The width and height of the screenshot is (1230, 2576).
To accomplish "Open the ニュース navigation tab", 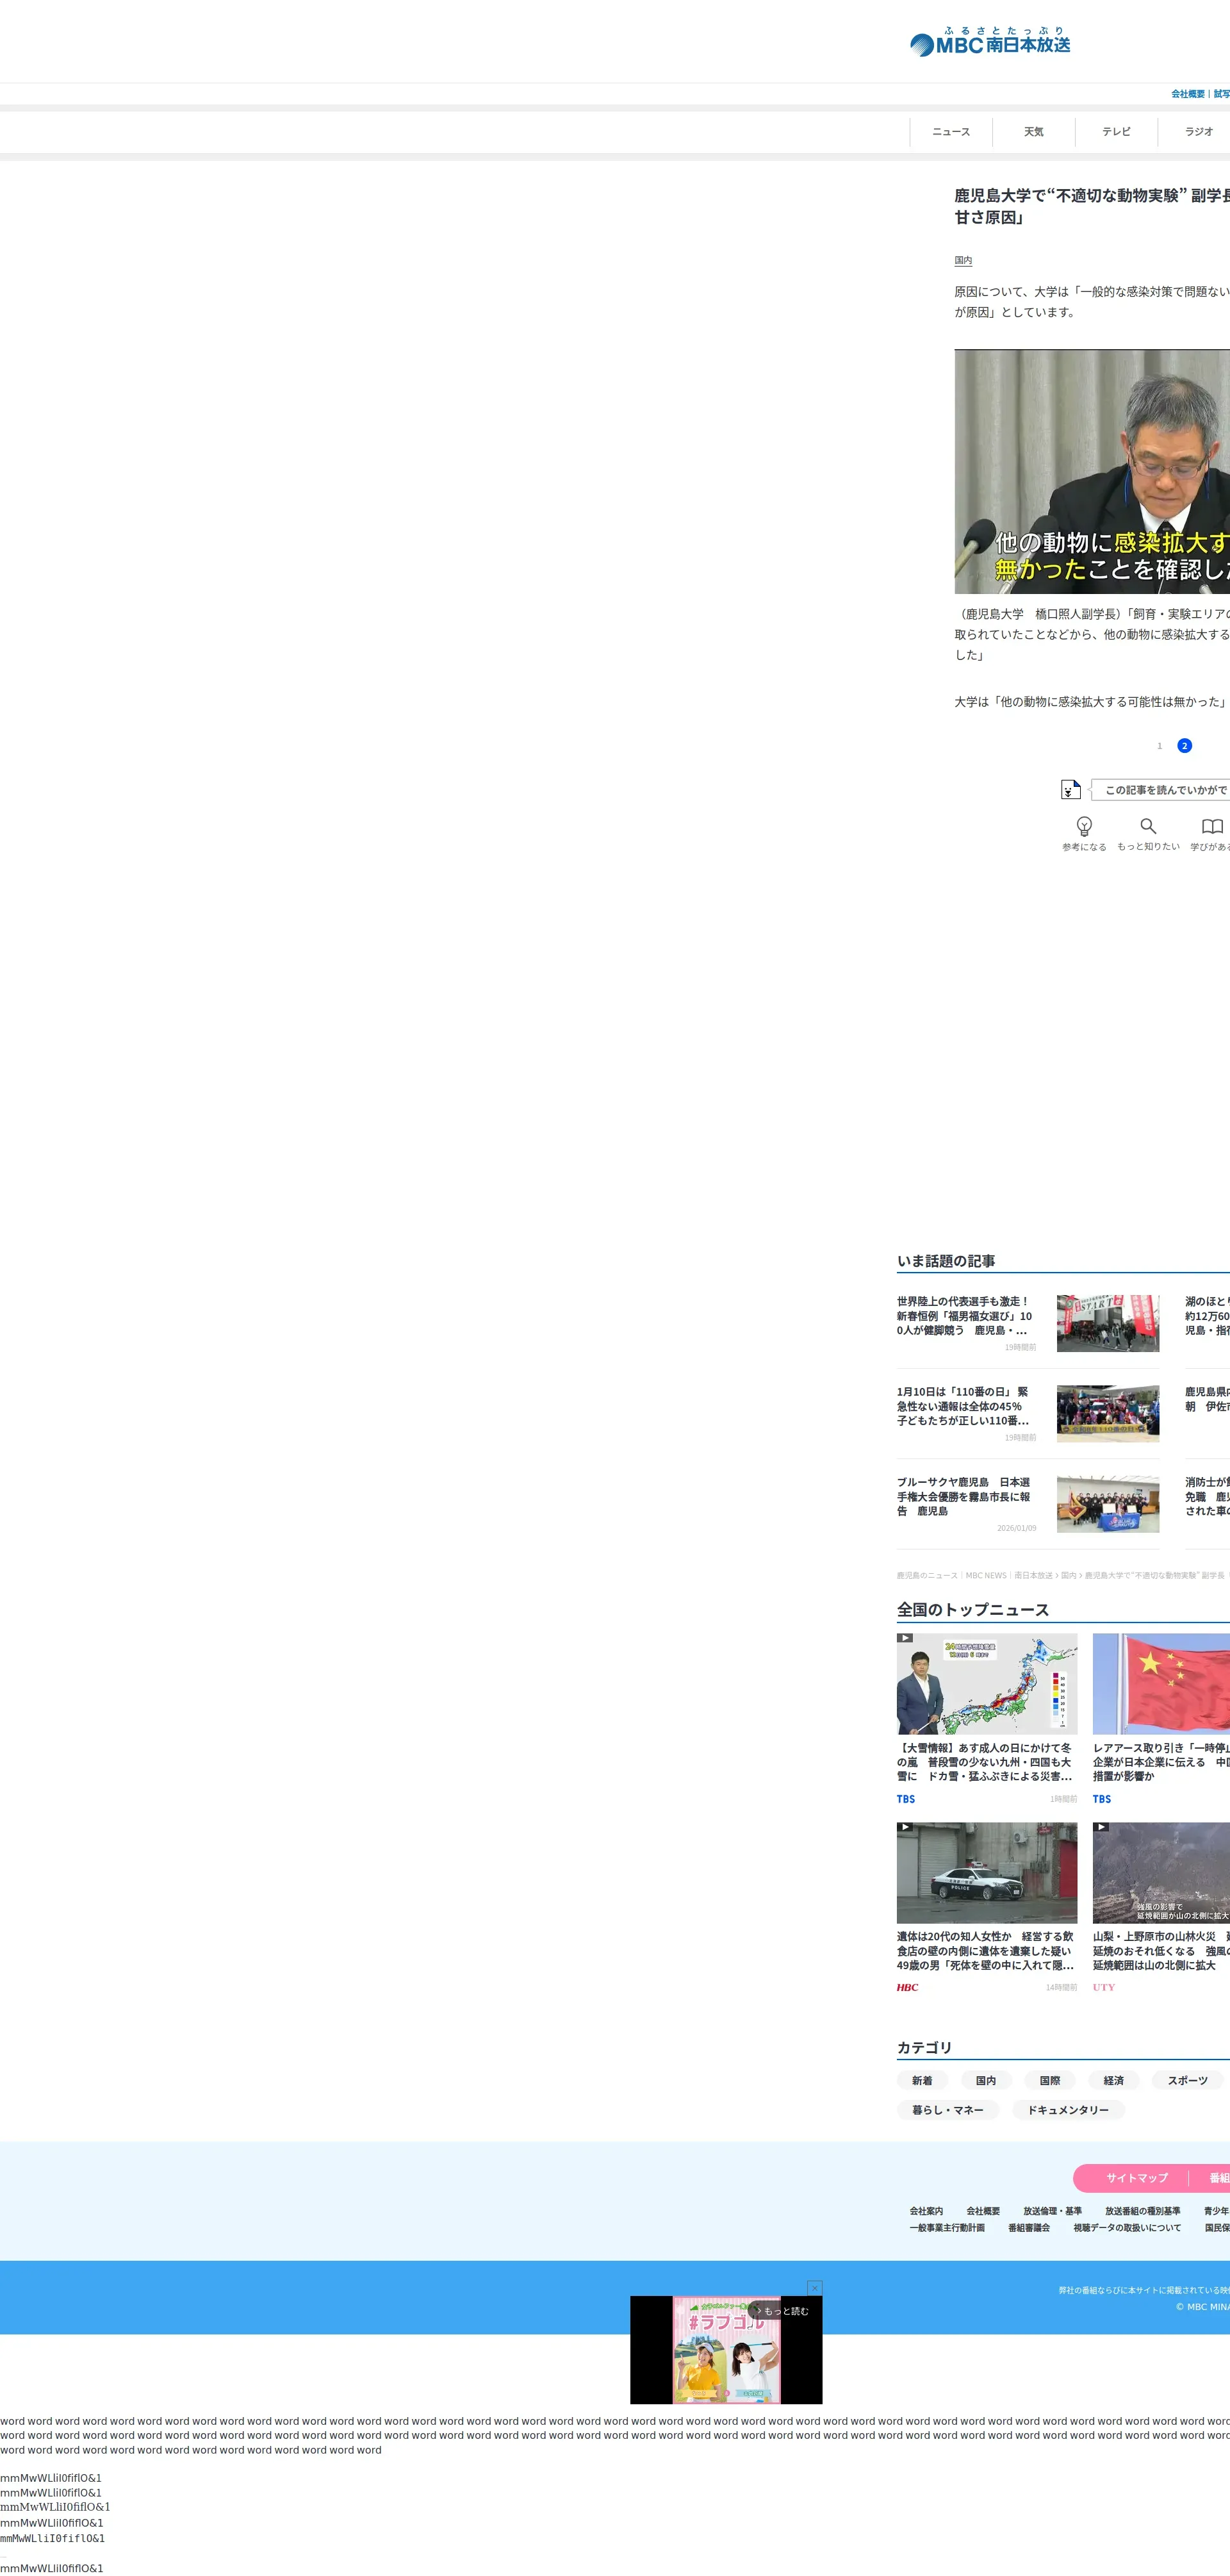I will pos(951,132).
